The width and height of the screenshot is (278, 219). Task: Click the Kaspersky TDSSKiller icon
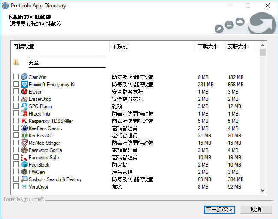pos(24,121)
